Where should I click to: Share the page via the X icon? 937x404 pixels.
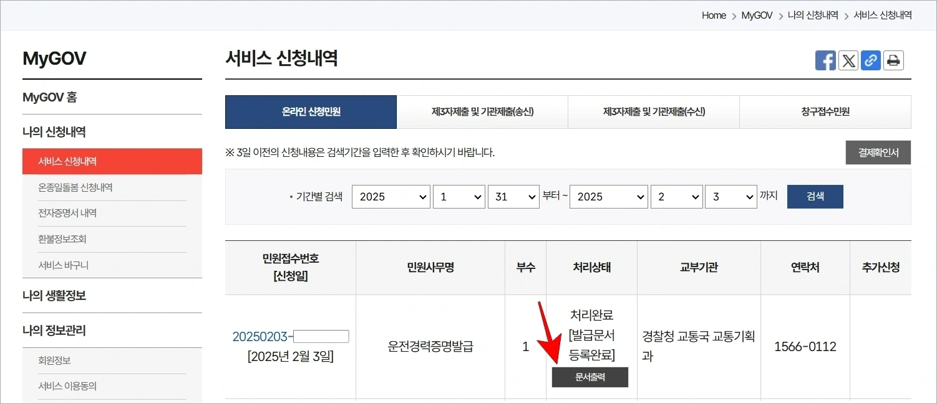848,60
